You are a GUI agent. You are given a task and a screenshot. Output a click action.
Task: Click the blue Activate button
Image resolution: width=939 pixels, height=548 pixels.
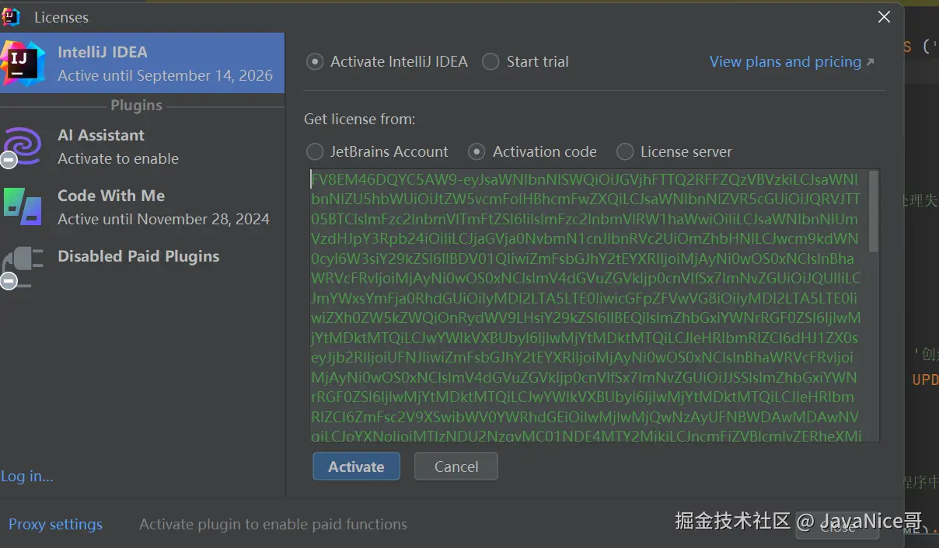356,466
